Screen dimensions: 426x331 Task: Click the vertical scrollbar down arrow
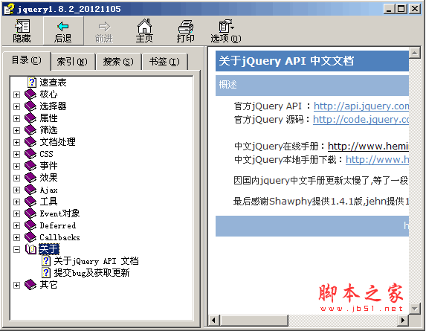click(414, 309)
